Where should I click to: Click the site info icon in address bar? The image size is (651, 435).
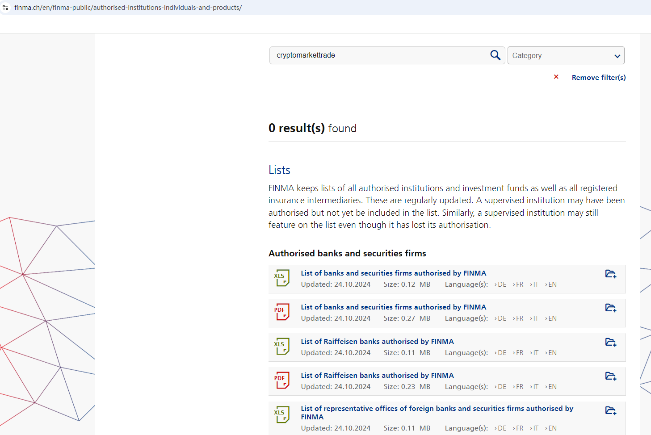tap(5, 8)
